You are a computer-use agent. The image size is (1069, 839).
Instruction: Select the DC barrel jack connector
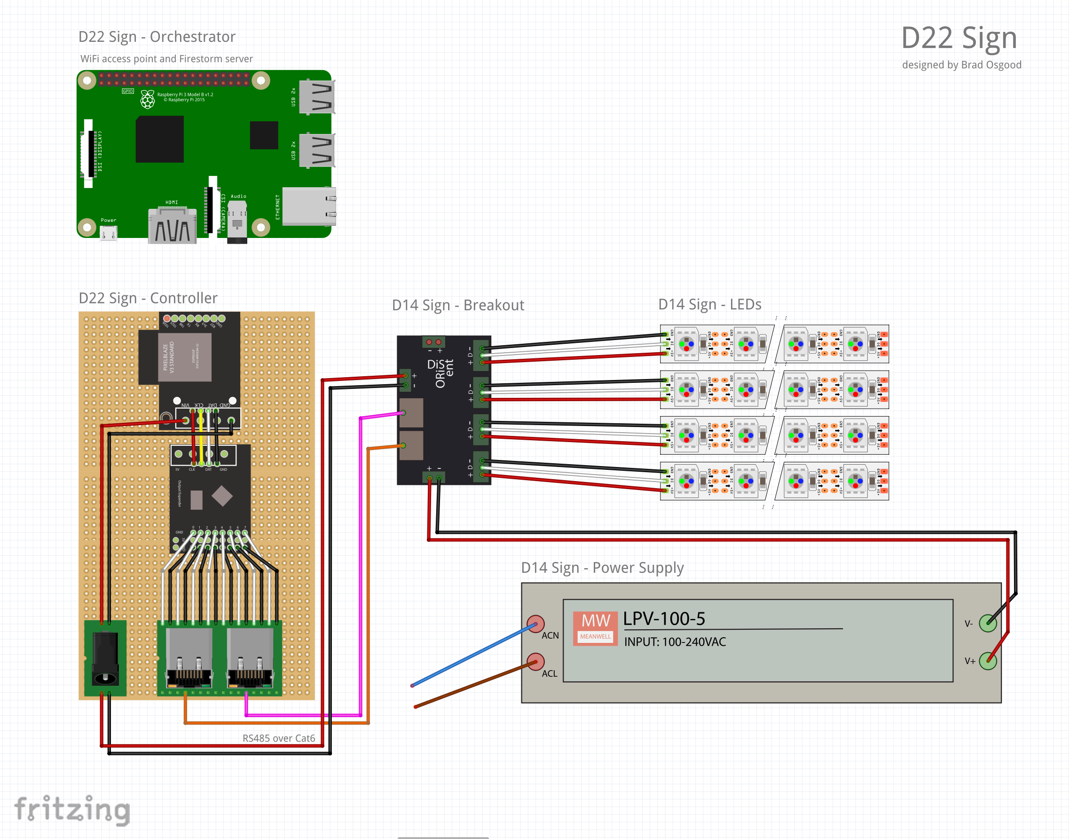(105, 658)
